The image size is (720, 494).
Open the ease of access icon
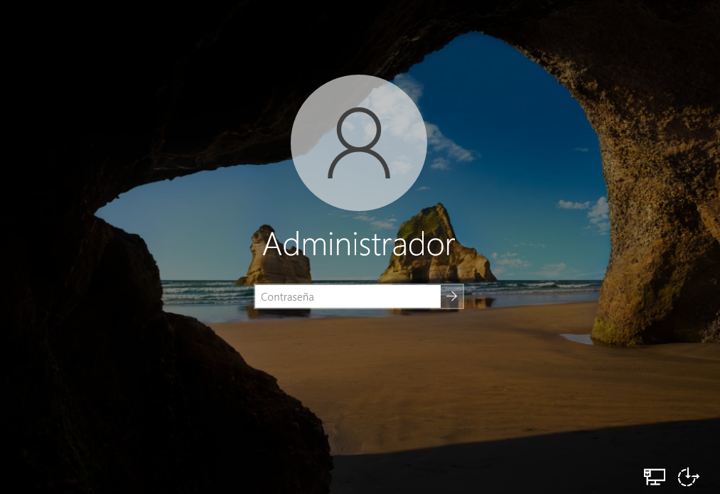pos(688,476)
